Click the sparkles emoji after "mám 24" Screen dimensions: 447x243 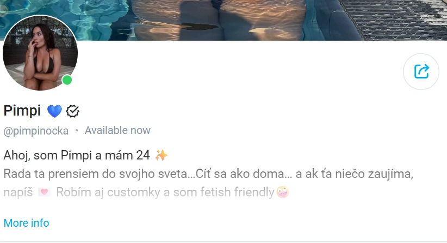point(161,156)
